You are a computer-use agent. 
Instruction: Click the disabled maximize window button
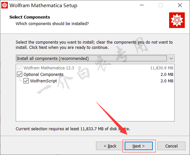[x=161, y=5]
